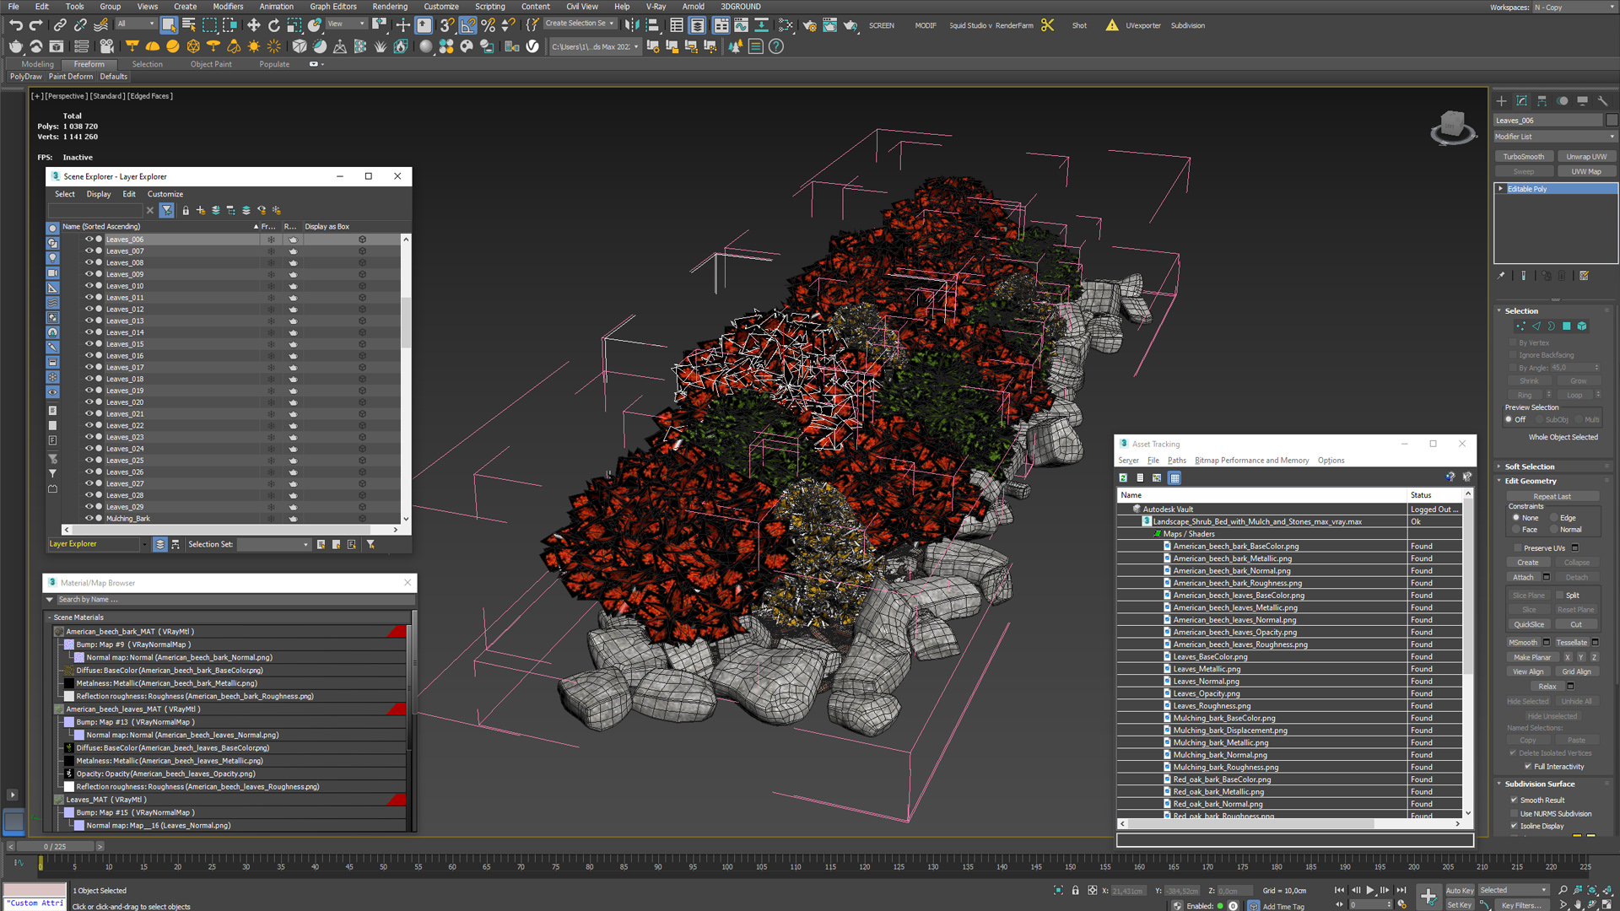Toggle the Smooth Result checkbox
Image resolution: width=1620 pixels, height=911 pixels.
coord(1514,800)
